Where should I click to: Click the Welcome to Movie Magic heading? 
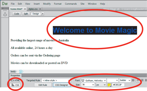pos(95,30)
